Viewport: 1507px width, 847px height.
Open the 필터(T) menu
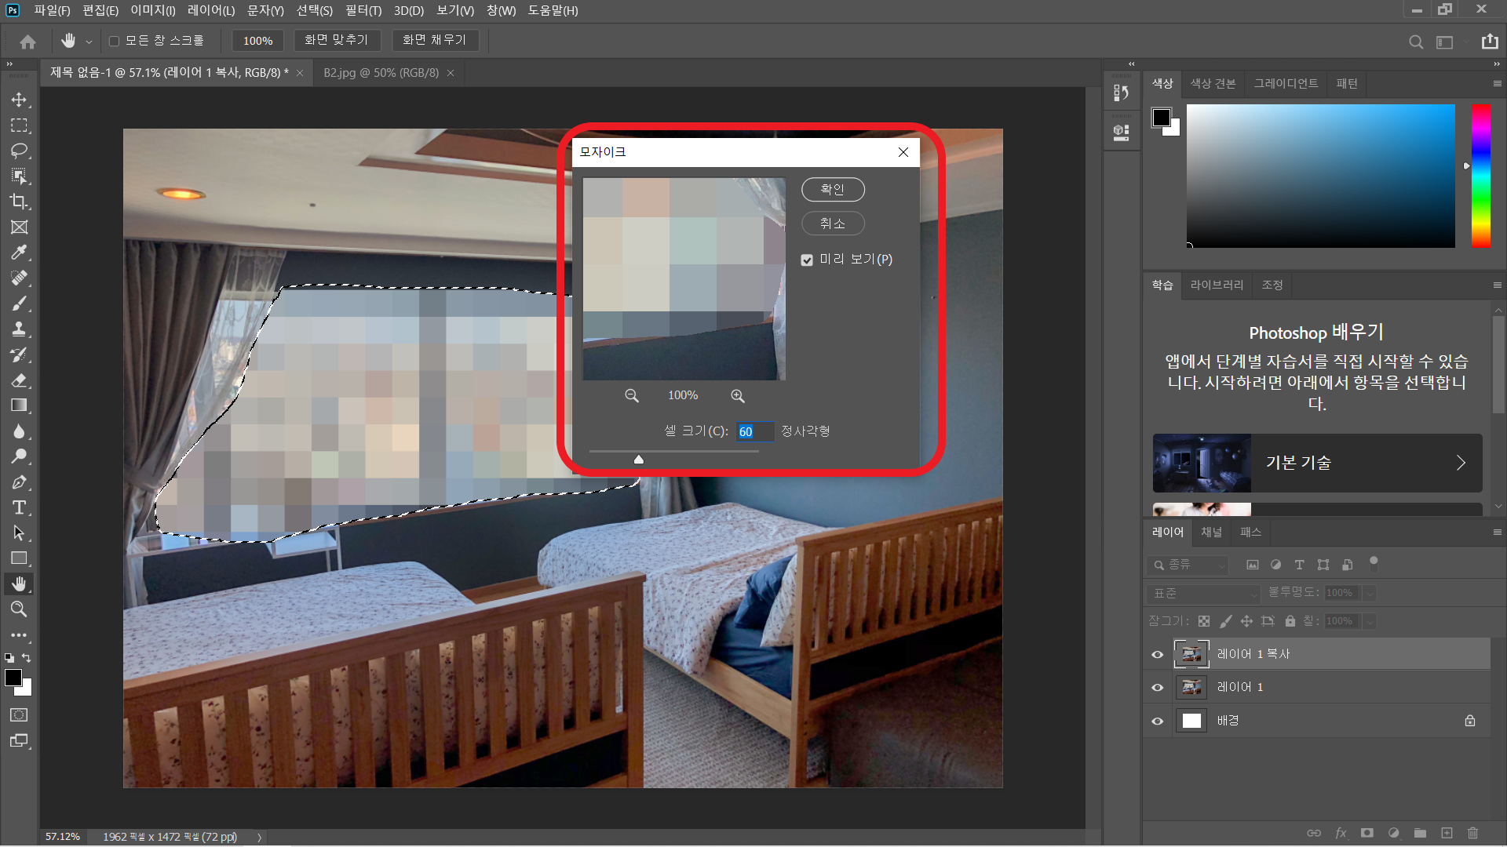(363, 10)
